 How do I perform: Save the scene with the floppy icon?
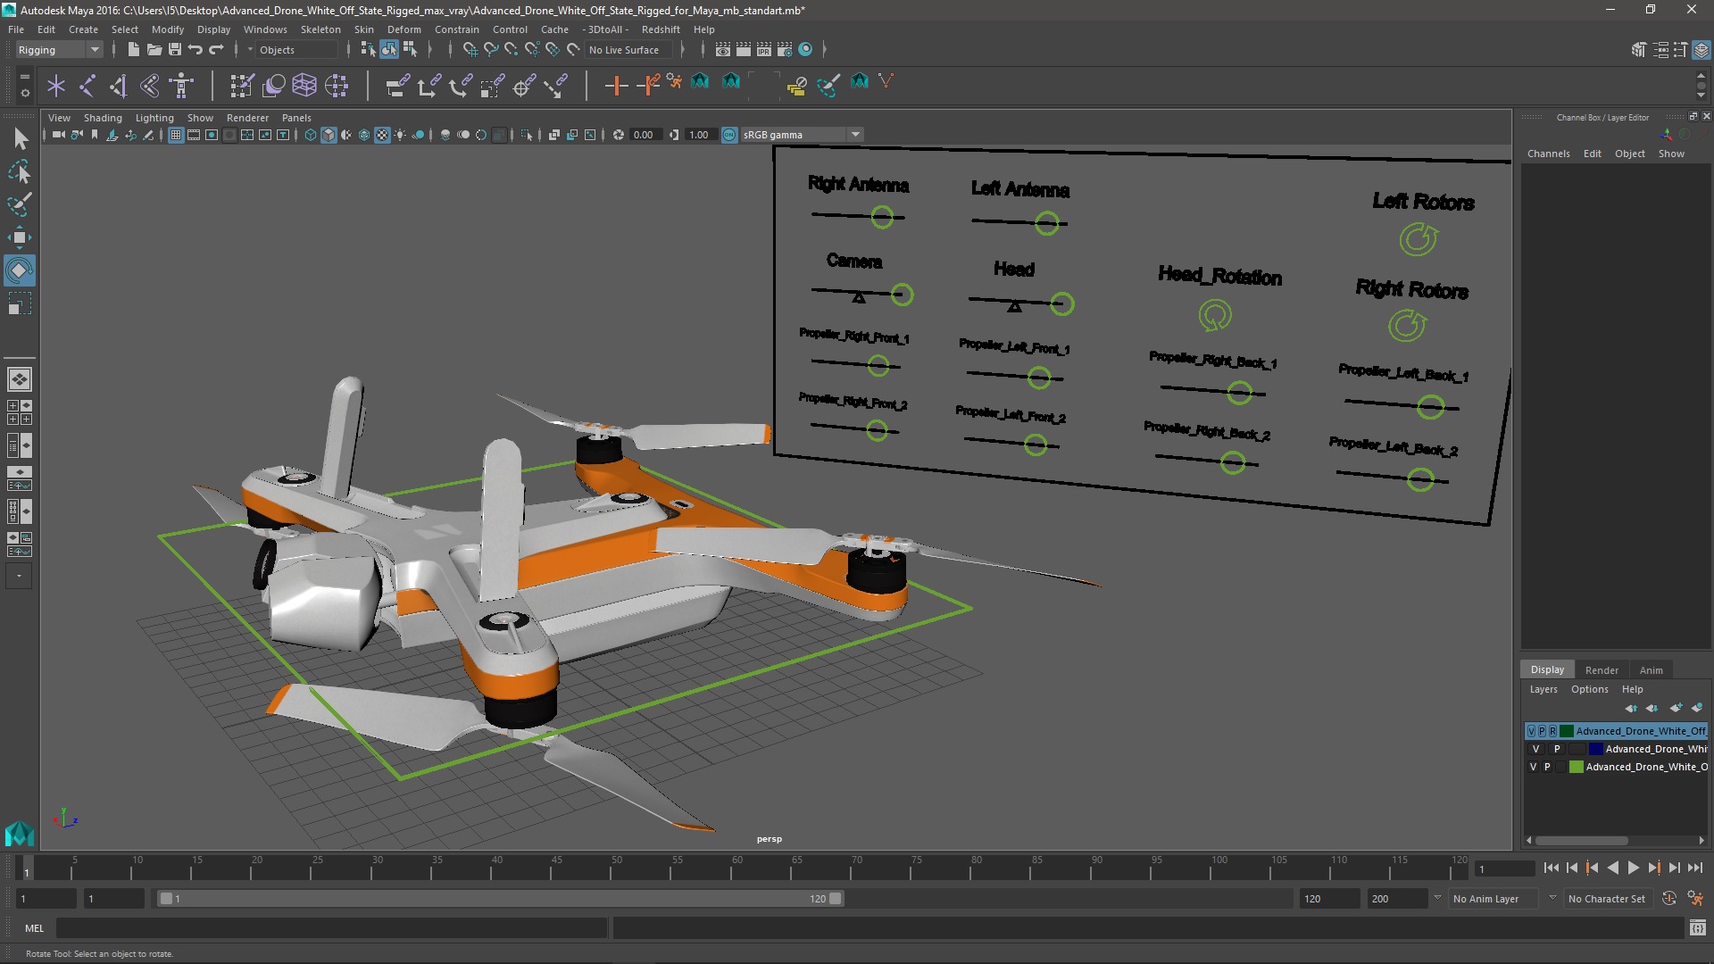175,50
